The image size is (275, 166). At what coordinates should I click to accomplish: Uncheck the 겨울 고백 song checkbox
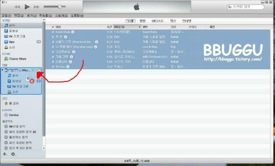53,57
